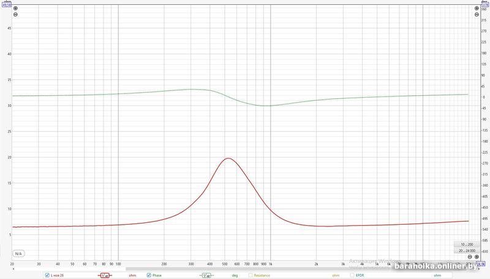Click the 'EPDR' label in the legend
This screenshot has height=279, width=490.
(x=360, y=275)
